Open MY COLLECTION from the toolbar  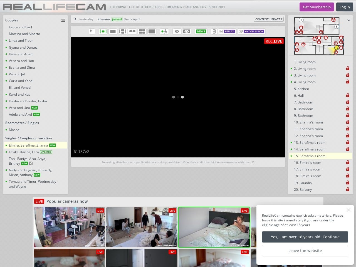pos(251,31)
